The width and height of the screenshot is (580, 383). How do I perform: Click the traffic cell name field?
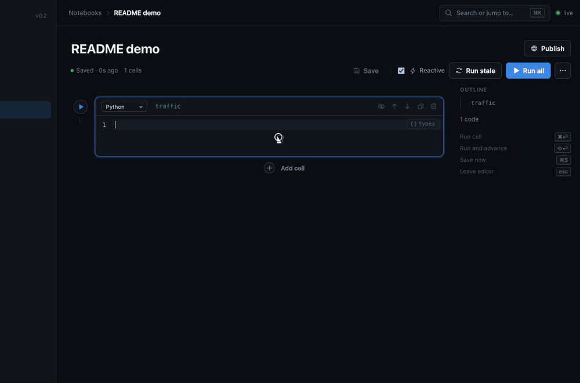click(168, 106)
